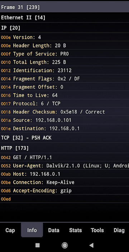Image resolution: width=129 pixels, height=252 pixels.
Task: Select the empty row at offset 00ed
Action: click(64, 199)
